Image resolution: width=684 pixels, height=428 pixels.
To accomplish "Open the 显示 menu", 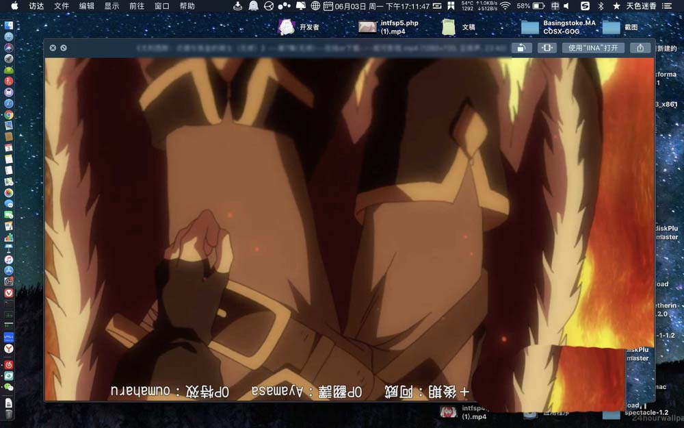I will tap(111, 5).
